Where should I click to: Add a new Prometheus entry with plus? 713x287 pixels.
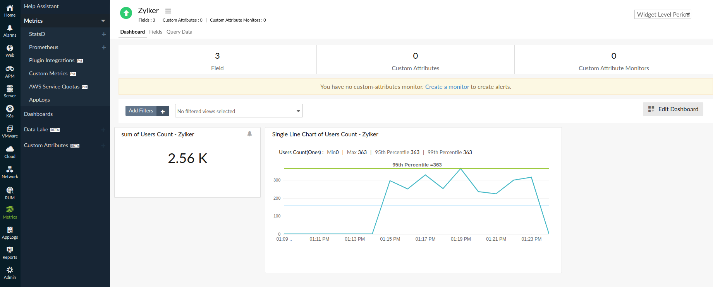coord(104,48)
